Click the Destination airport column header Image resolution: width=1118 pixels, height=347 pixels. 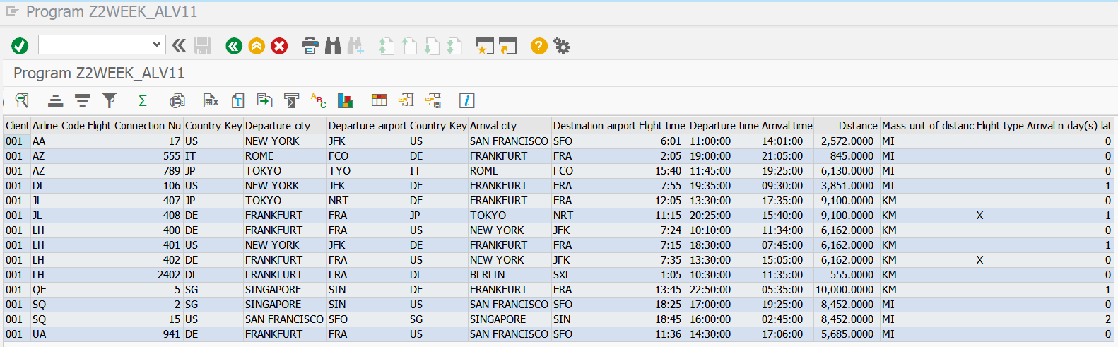pos(594,125)
